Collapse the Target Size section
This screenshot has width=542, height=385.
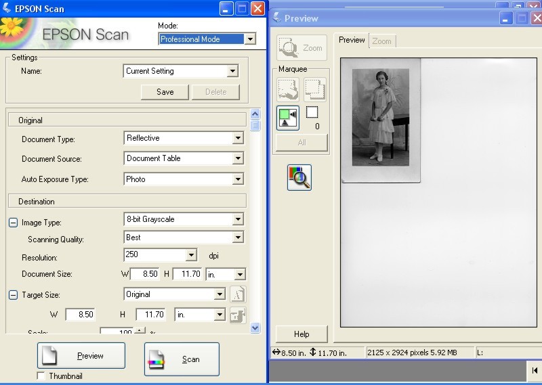pyautogui.click(x=14, y=295)
